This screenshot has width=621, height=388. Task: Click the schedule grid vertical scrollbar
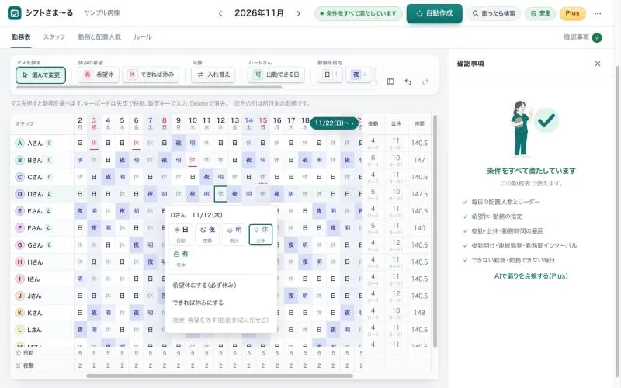435,231
